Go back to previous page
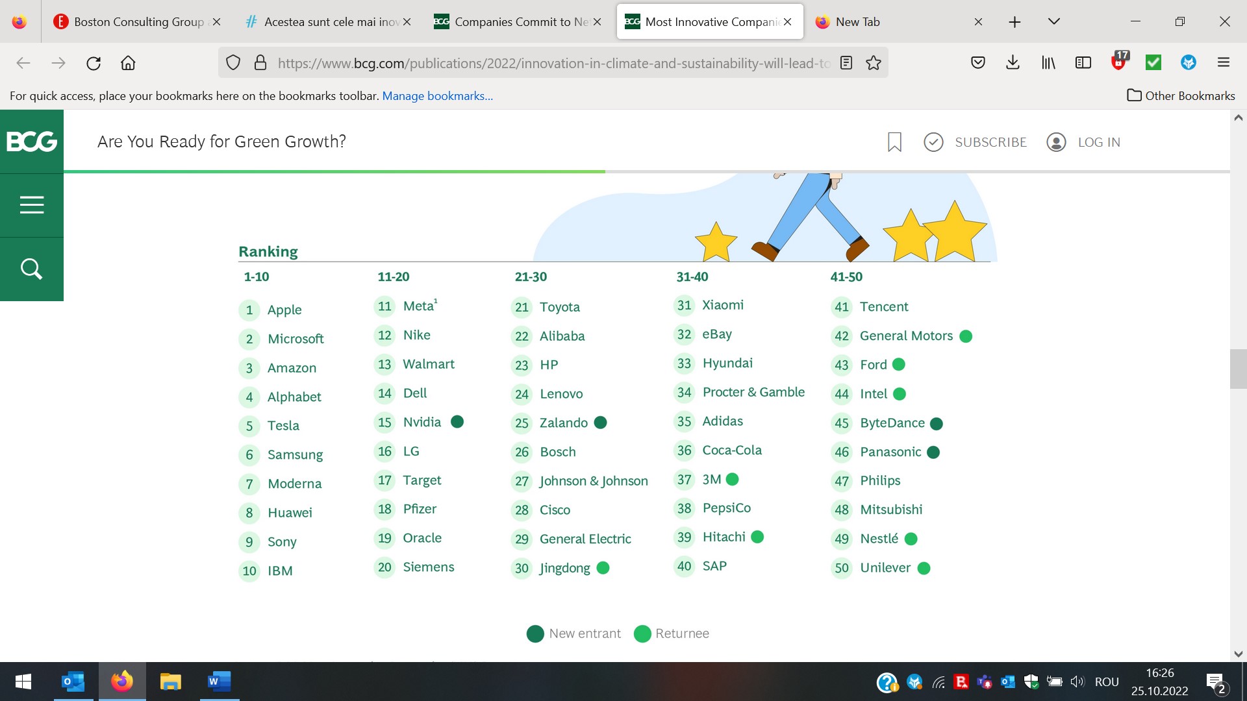Viewport: 1247px width, 701px height. tap(23, 63)
